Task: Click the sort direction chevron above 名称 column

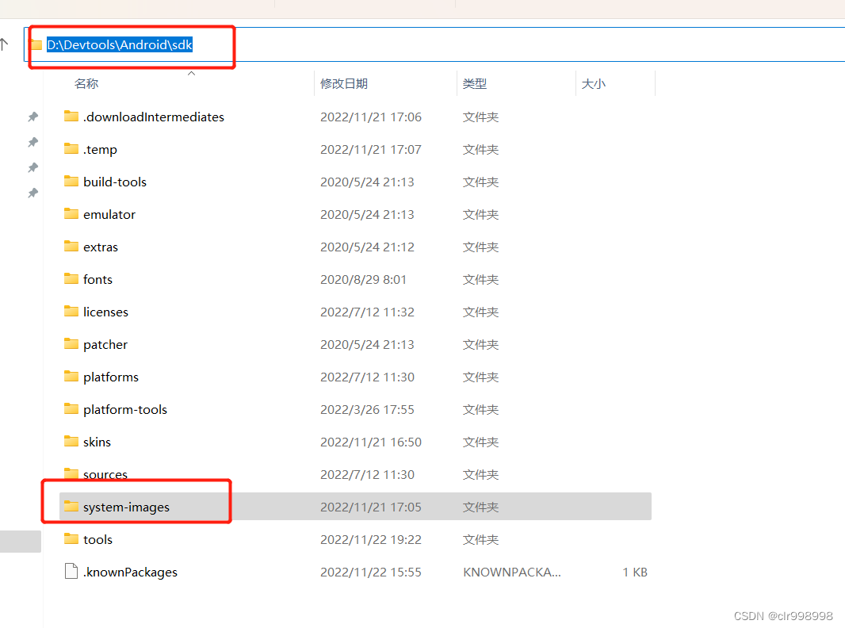Action: (190, 72)
